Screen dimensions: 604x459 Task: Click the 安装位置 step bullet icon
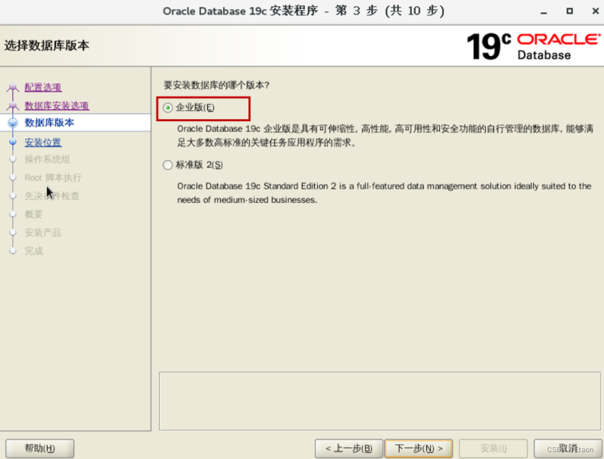(x=13, y=142)
